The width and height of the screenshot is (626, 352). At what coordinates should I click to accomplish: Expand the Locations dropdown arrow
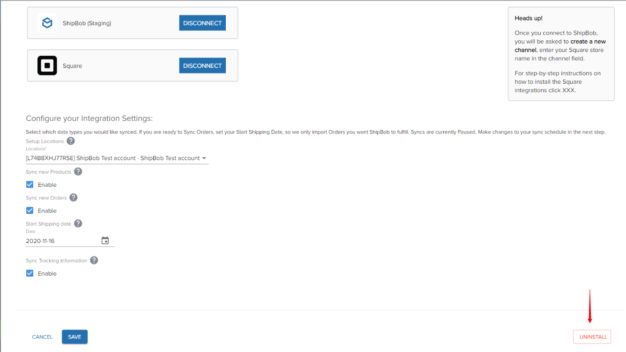click(204, 158)
